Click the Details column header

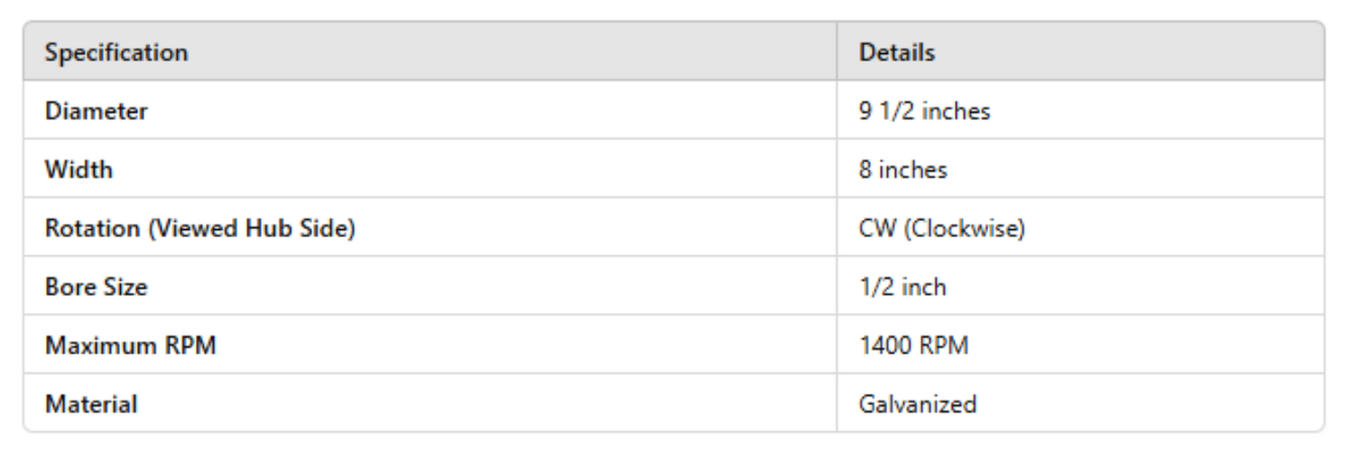(x=897, y=53)
